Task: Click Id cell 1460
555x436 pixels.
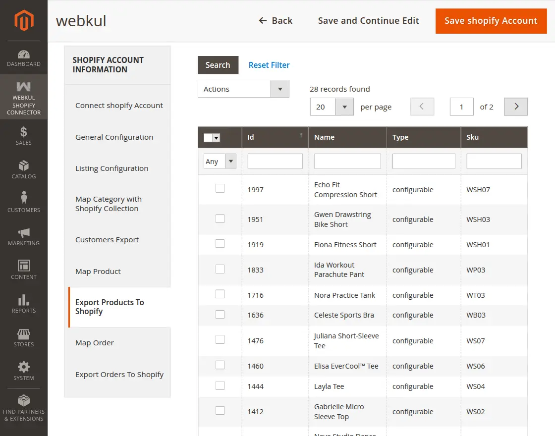Action: coord(255,366)
